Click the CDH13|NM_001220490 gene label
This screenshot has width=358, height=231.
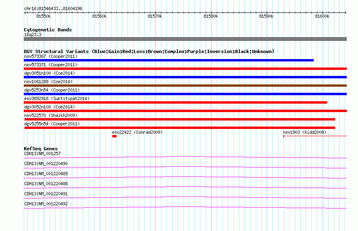click(x=46, y=164)
